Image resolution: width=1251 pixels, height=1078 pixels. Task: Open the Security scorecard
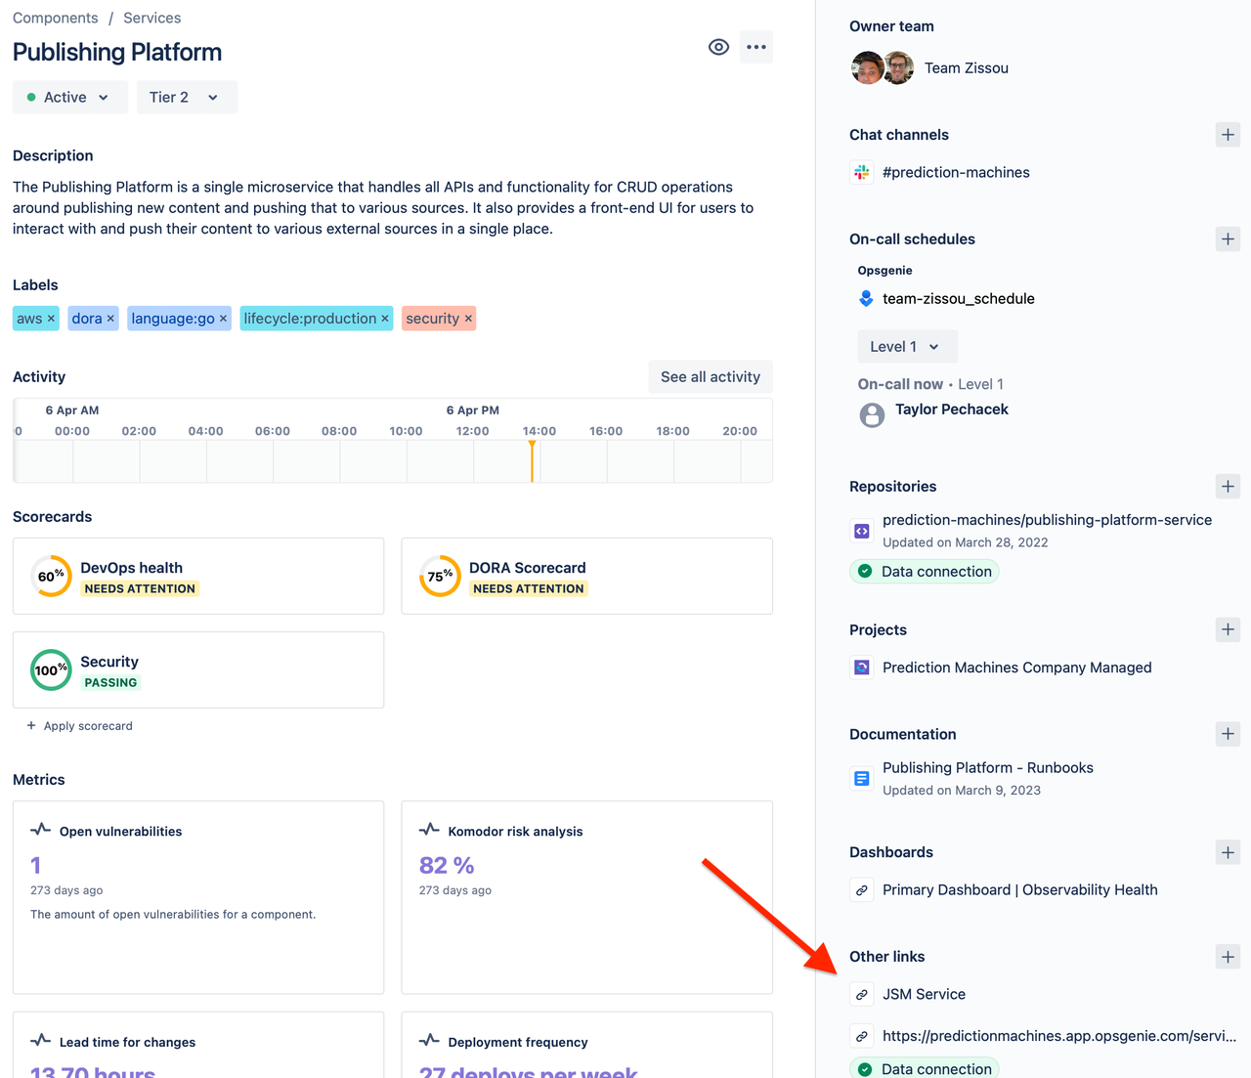click(x=198, y=670)
